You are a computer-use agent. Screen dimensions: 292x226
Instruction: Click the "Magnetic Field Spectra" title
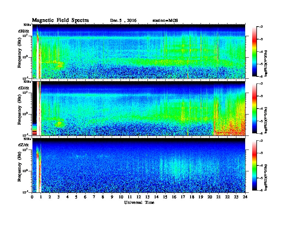(60, 20)
